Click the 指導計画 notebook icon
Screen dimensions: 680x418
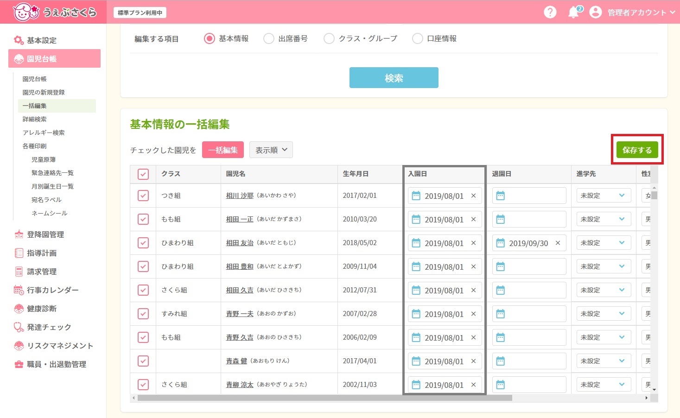[x=19, y=253]
